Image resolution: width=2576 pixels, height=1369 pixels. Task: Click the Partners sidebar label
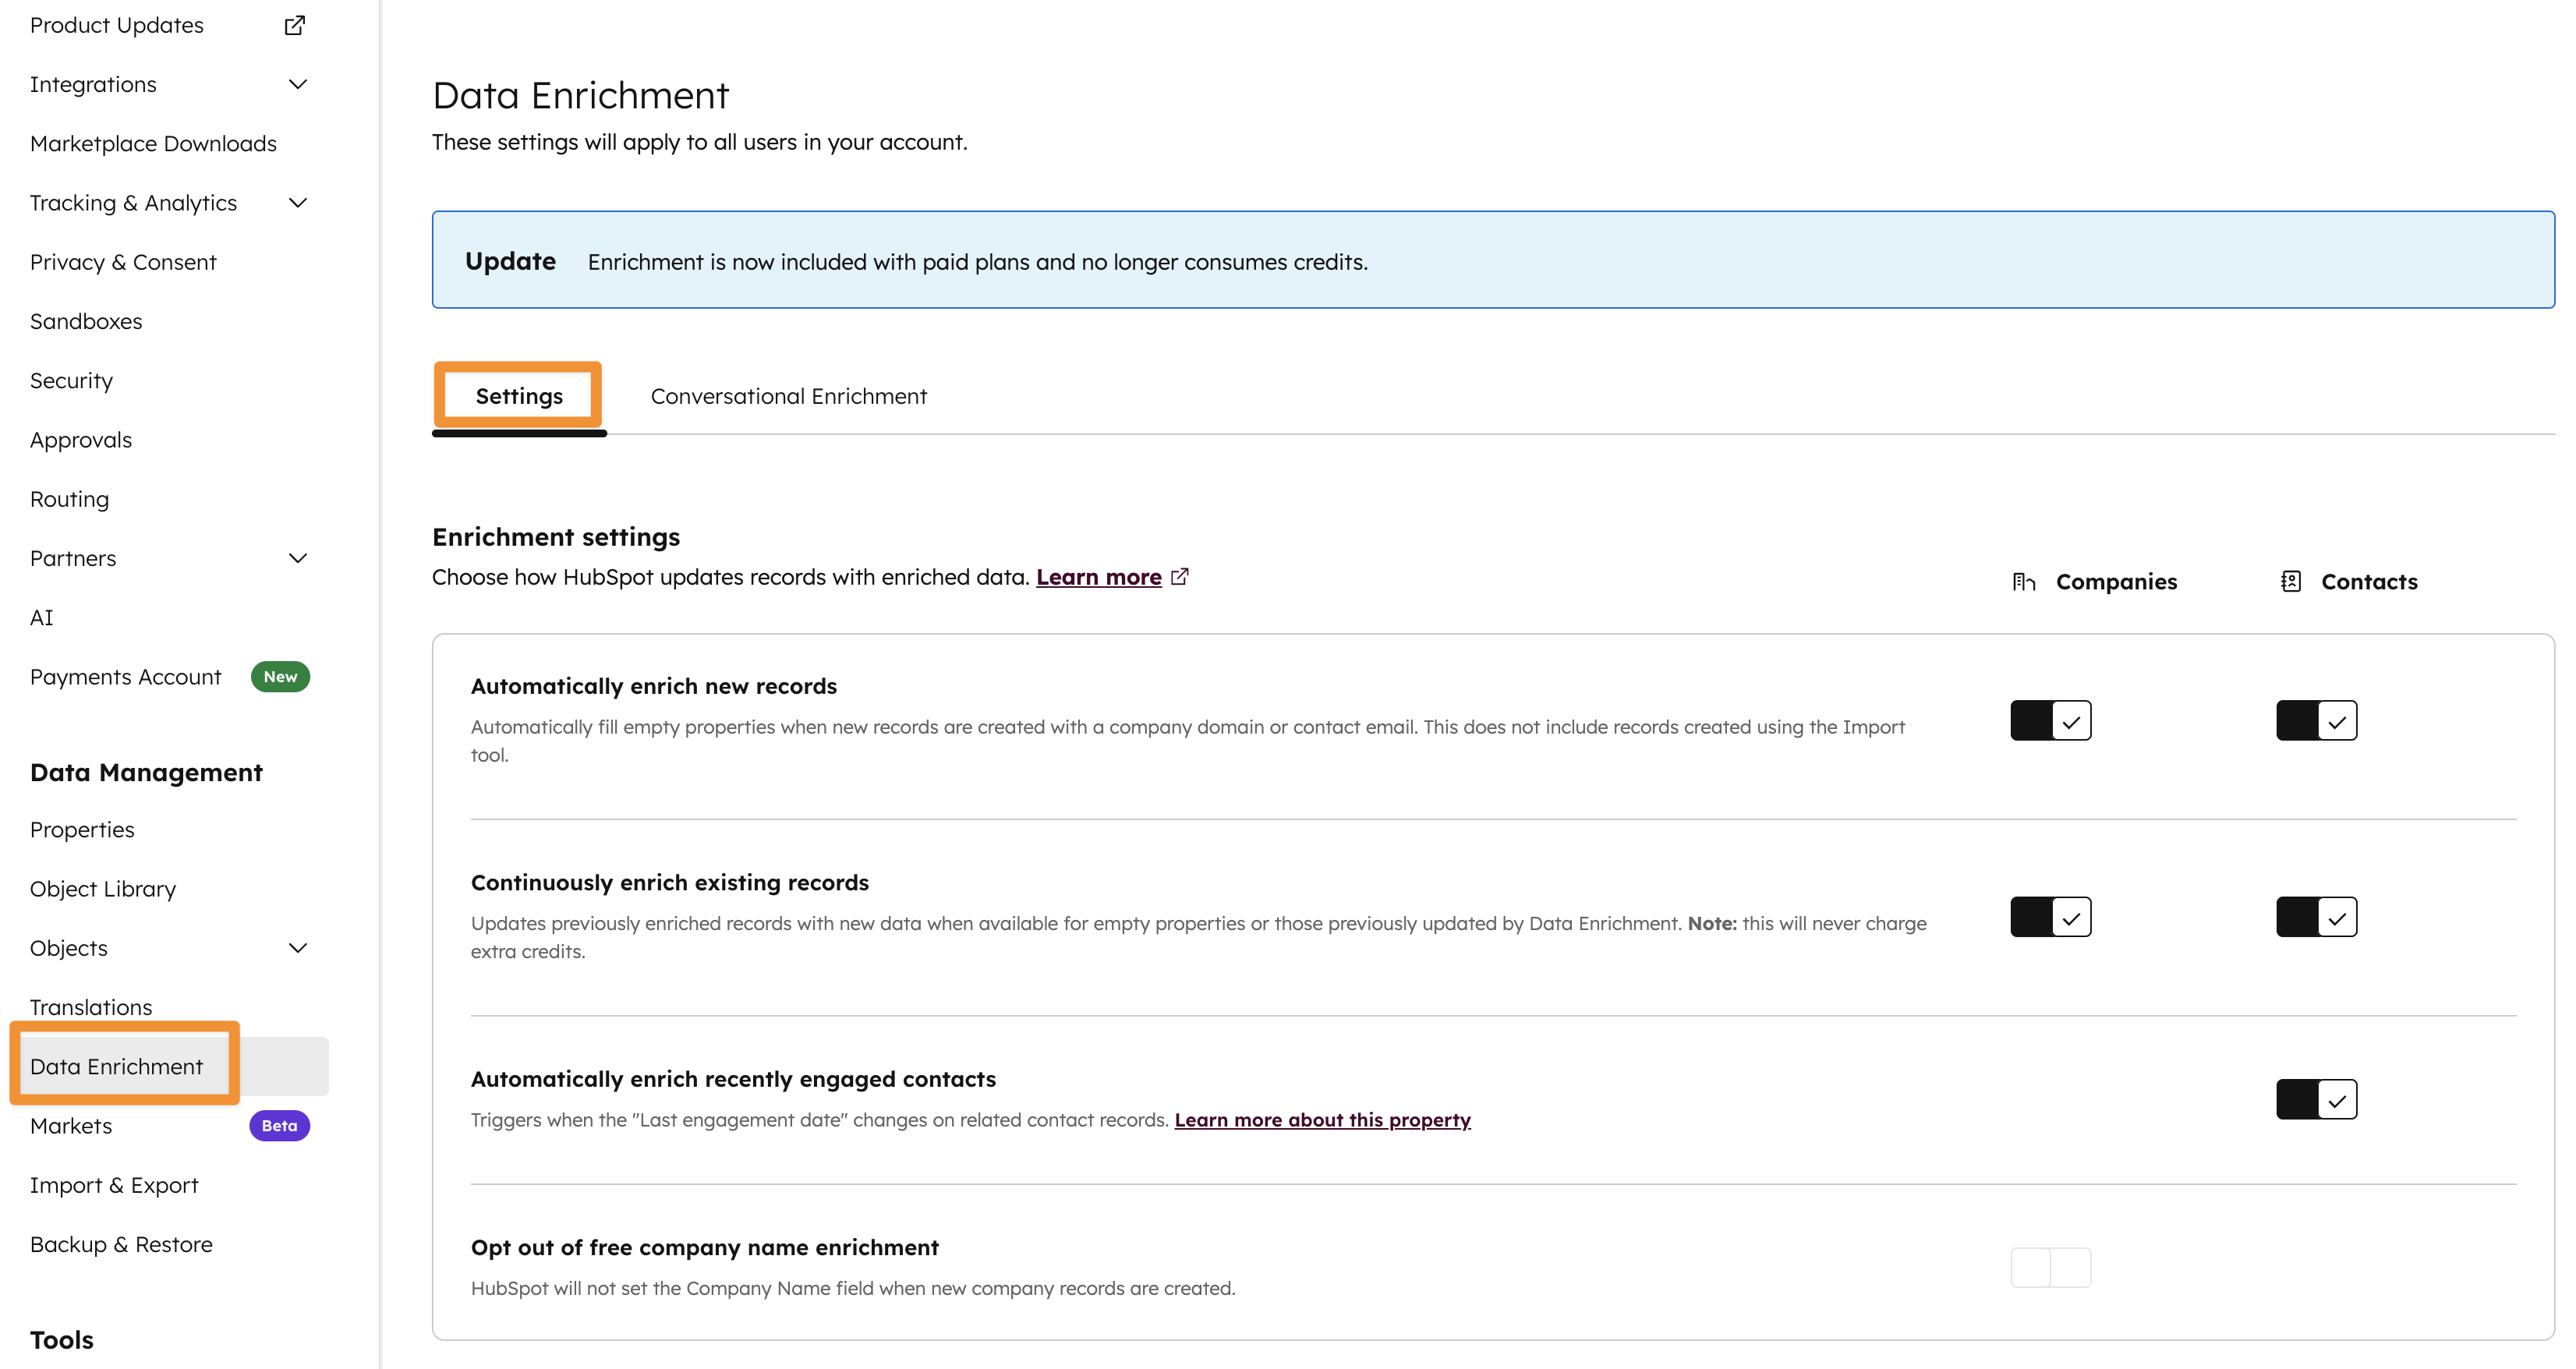pyautogui.click(x=73, y=558)
